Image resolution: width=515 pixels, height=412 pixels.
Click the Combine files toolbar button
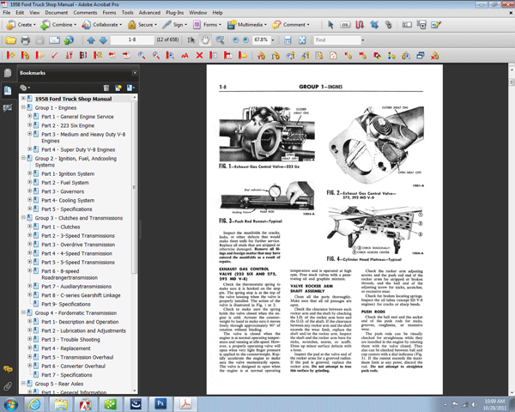tap(58, 25)
